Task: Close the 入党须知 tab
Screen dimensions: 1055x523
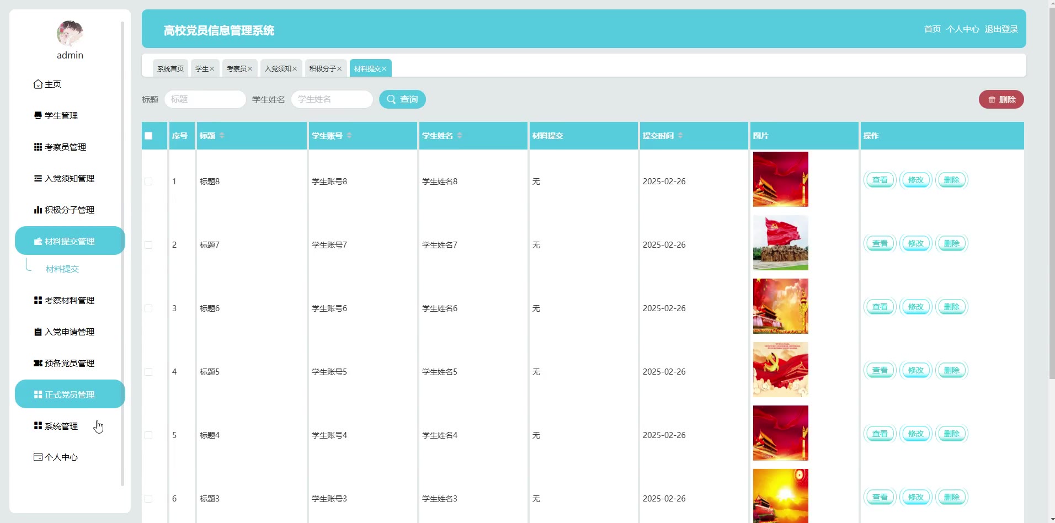Action: point(295,69)
